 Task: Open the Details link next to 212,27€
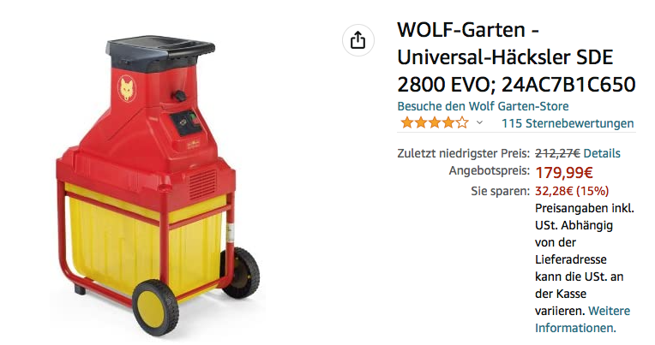tap(602, 153)
